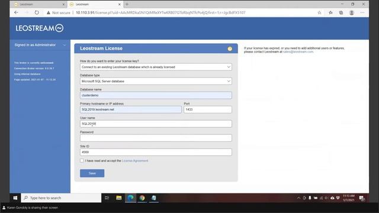Click the 'Leostream License' panel title

[101, 49]
